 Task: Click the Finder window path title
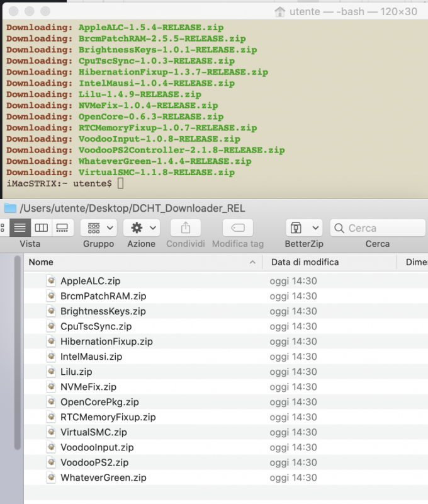pyautogui.click(x=132, y=209)
